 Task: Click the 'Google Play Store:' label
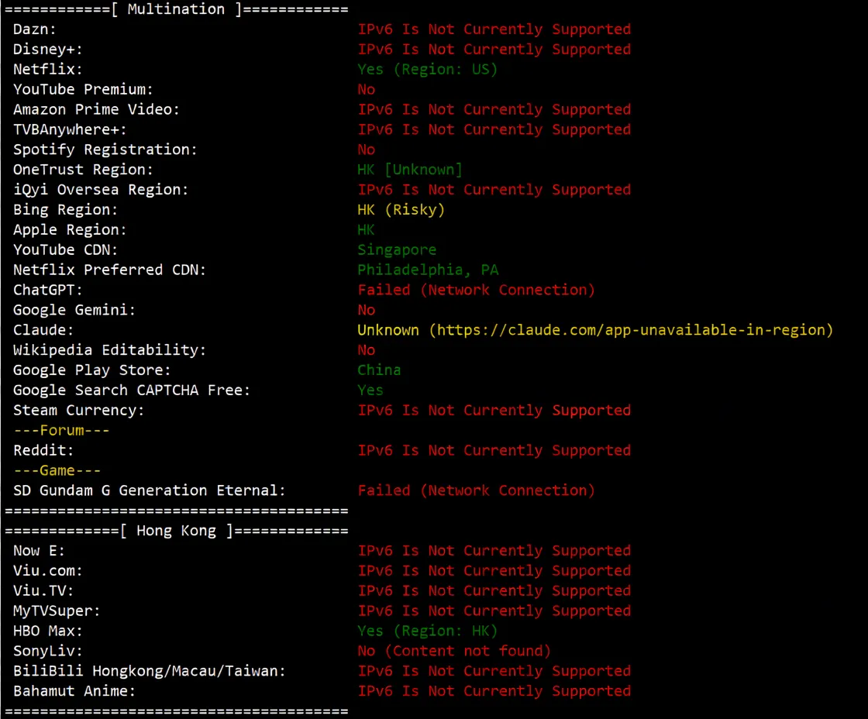91,370
